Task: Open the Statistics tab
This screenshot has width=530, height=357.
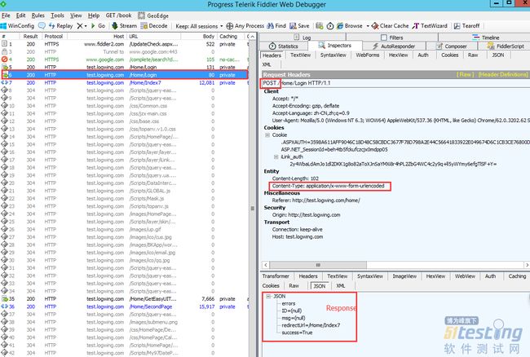Action: (x=284, y=46)
